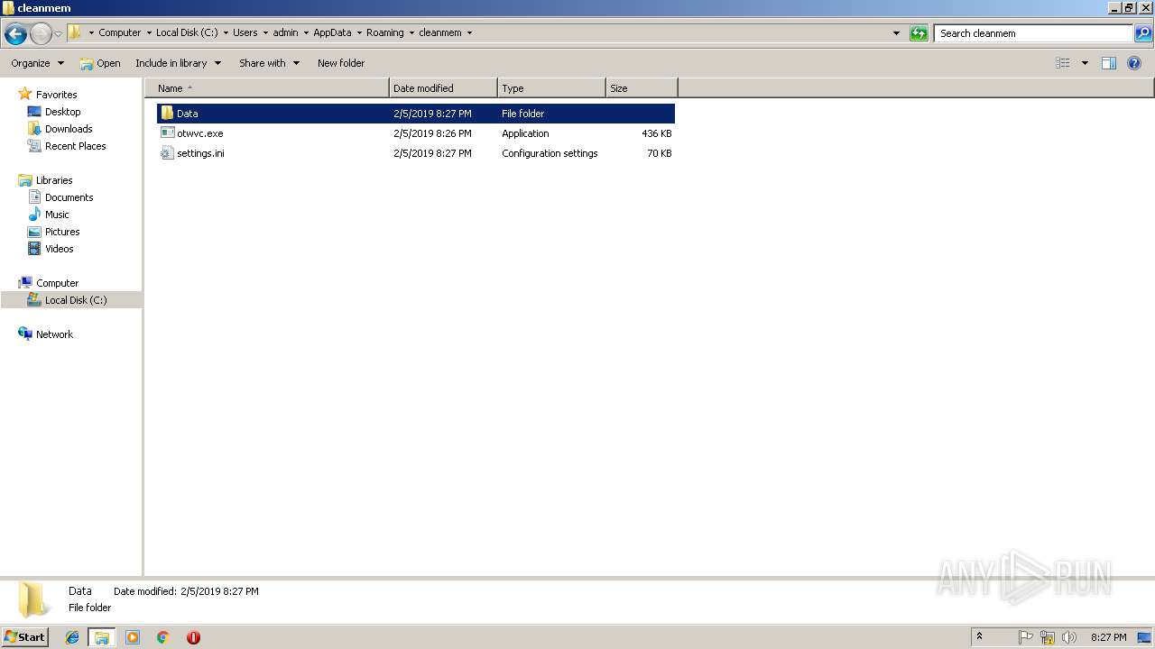Click the Forward navigation arrow

click(x=41, y=34)
